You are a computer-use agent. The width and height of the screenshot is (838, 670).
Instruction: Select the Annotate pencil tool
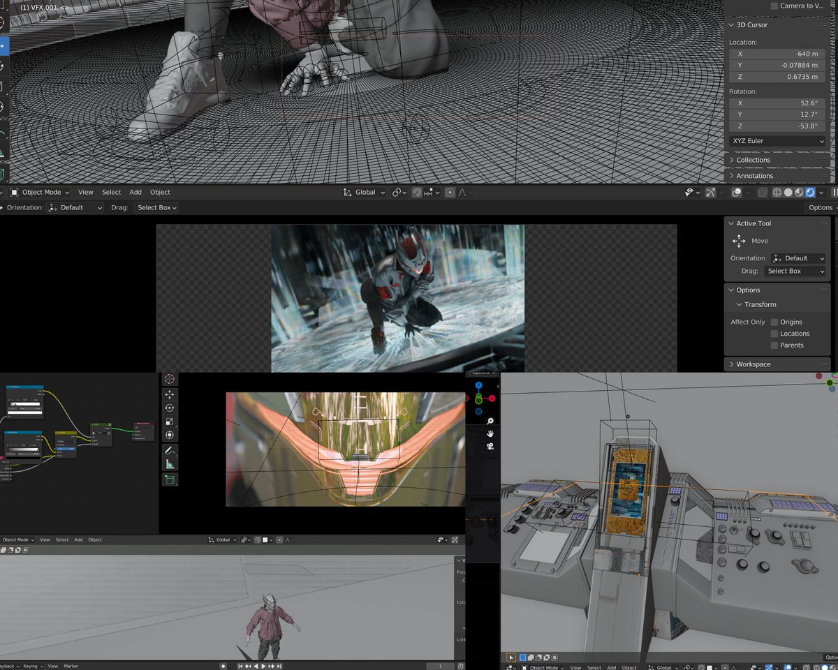[169, 451]
